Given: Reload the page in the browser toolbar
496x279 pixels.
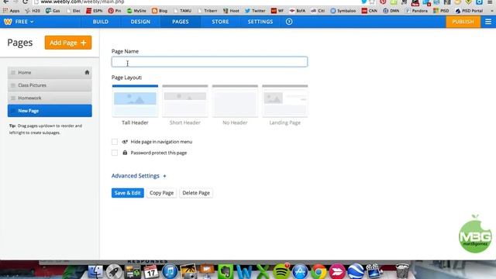Looking at the screenshot, I should pos(26,2).
